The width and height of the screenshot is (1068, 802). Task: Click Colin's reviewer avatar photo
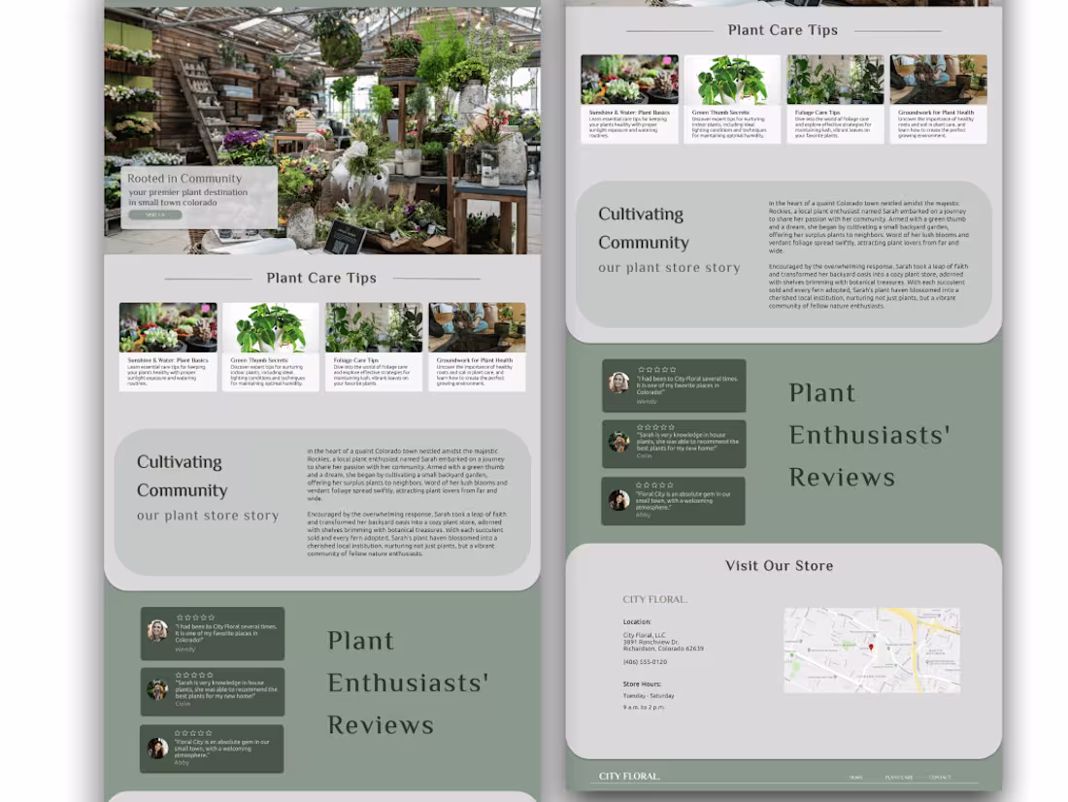click(x=618, y=441)
